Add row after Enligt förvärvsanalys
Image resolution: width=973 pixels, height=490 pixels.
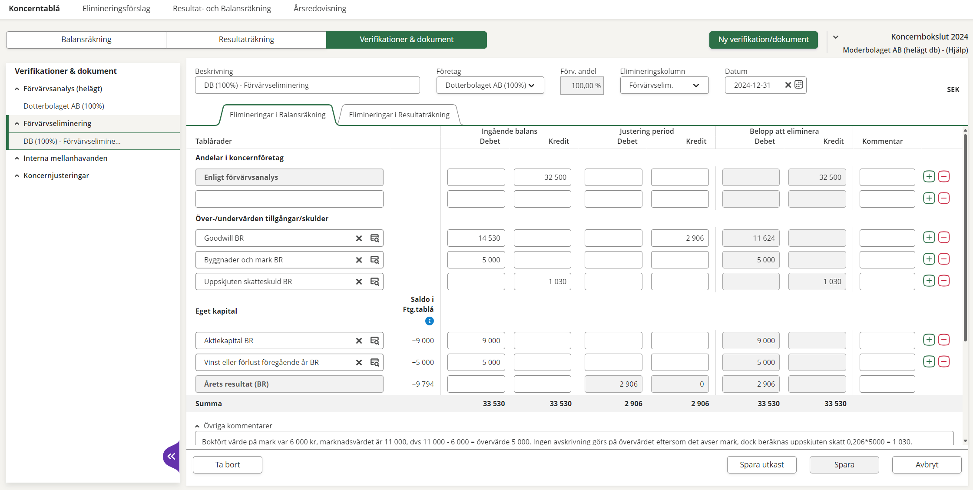pyautogui.click(x=929, y=176)
